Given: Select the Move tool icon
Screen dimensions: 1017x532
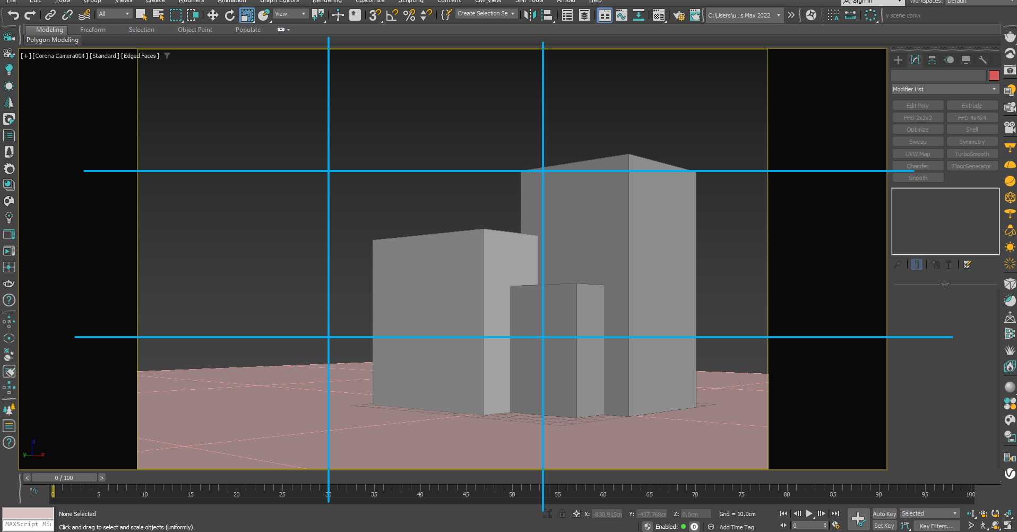Looking at the screenshot, I should pos(212,15).
